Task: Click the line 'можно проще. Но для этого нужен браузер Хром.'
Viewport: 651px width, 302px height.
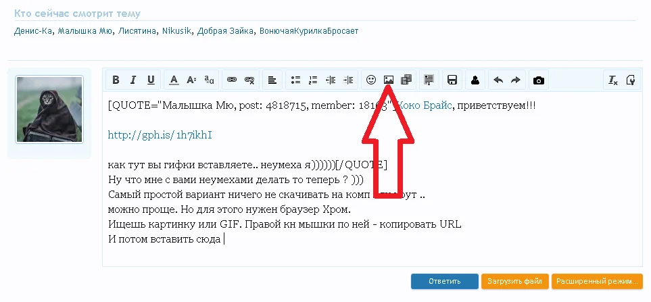Action: (x=230, y=209)
